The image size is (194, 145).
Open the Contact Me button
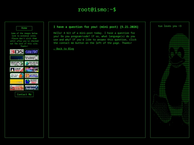(24, 95)
